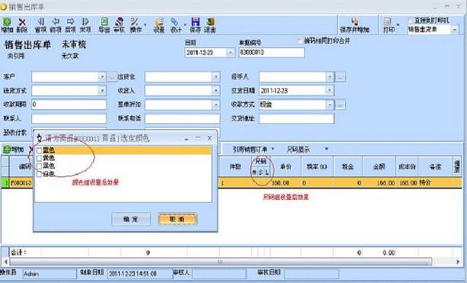The image size is (467, 283).
Task: Check the 蓝色 color checkbox
Action: 39,150
